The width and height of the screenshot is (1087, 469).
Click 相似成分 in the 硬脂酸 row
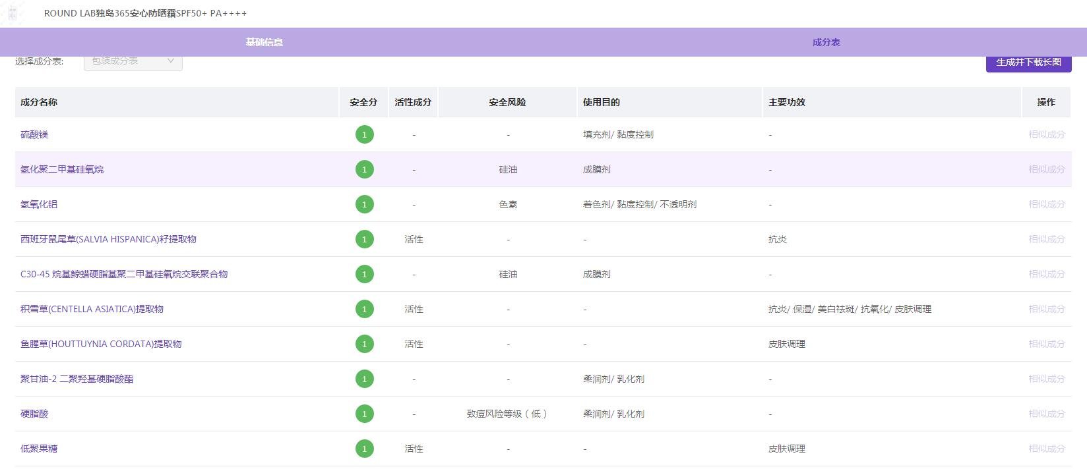pyautogui.click(x=1046, y=414)
